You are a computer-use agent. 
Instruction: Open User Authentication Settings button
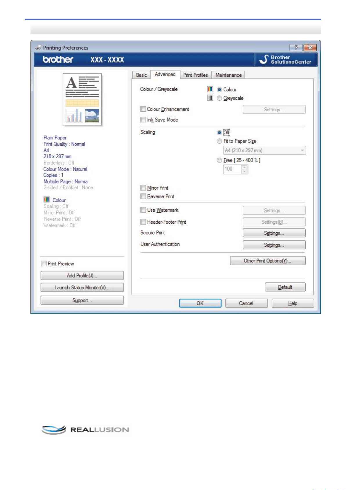(274, 245)
